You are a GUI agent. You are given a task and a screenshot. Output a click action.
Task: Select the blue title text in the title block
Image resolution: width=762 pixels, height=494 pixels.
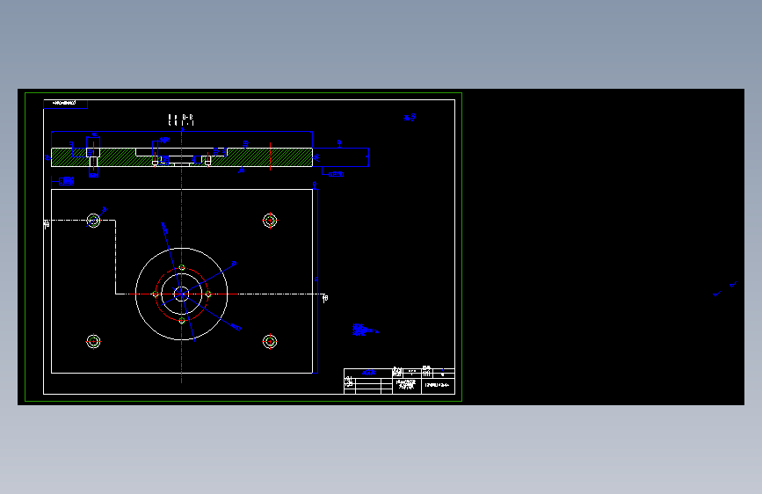(x=369, y=373)
